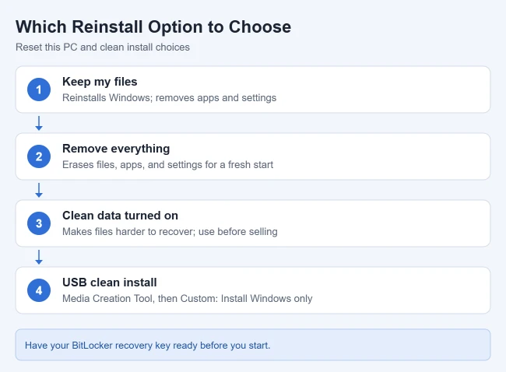Click the 'Which Reinstall Option to Choose' heading
This screenshot has width=506, height=372.
[x=153, y=26]
